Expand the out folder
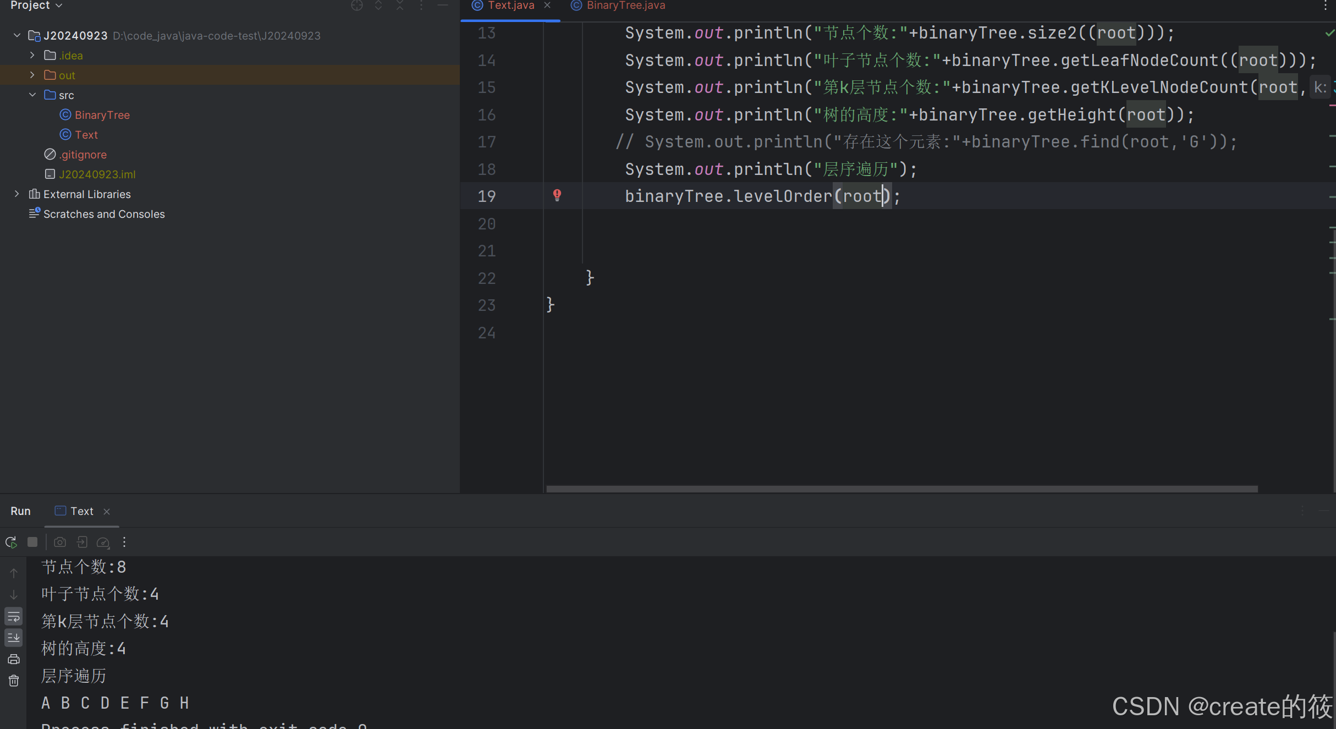Screen dimensions: 1336x729 pyautogui.click(x=32, y=75)
